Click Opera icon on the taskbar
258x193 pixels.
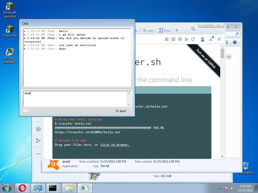[22, 188]
